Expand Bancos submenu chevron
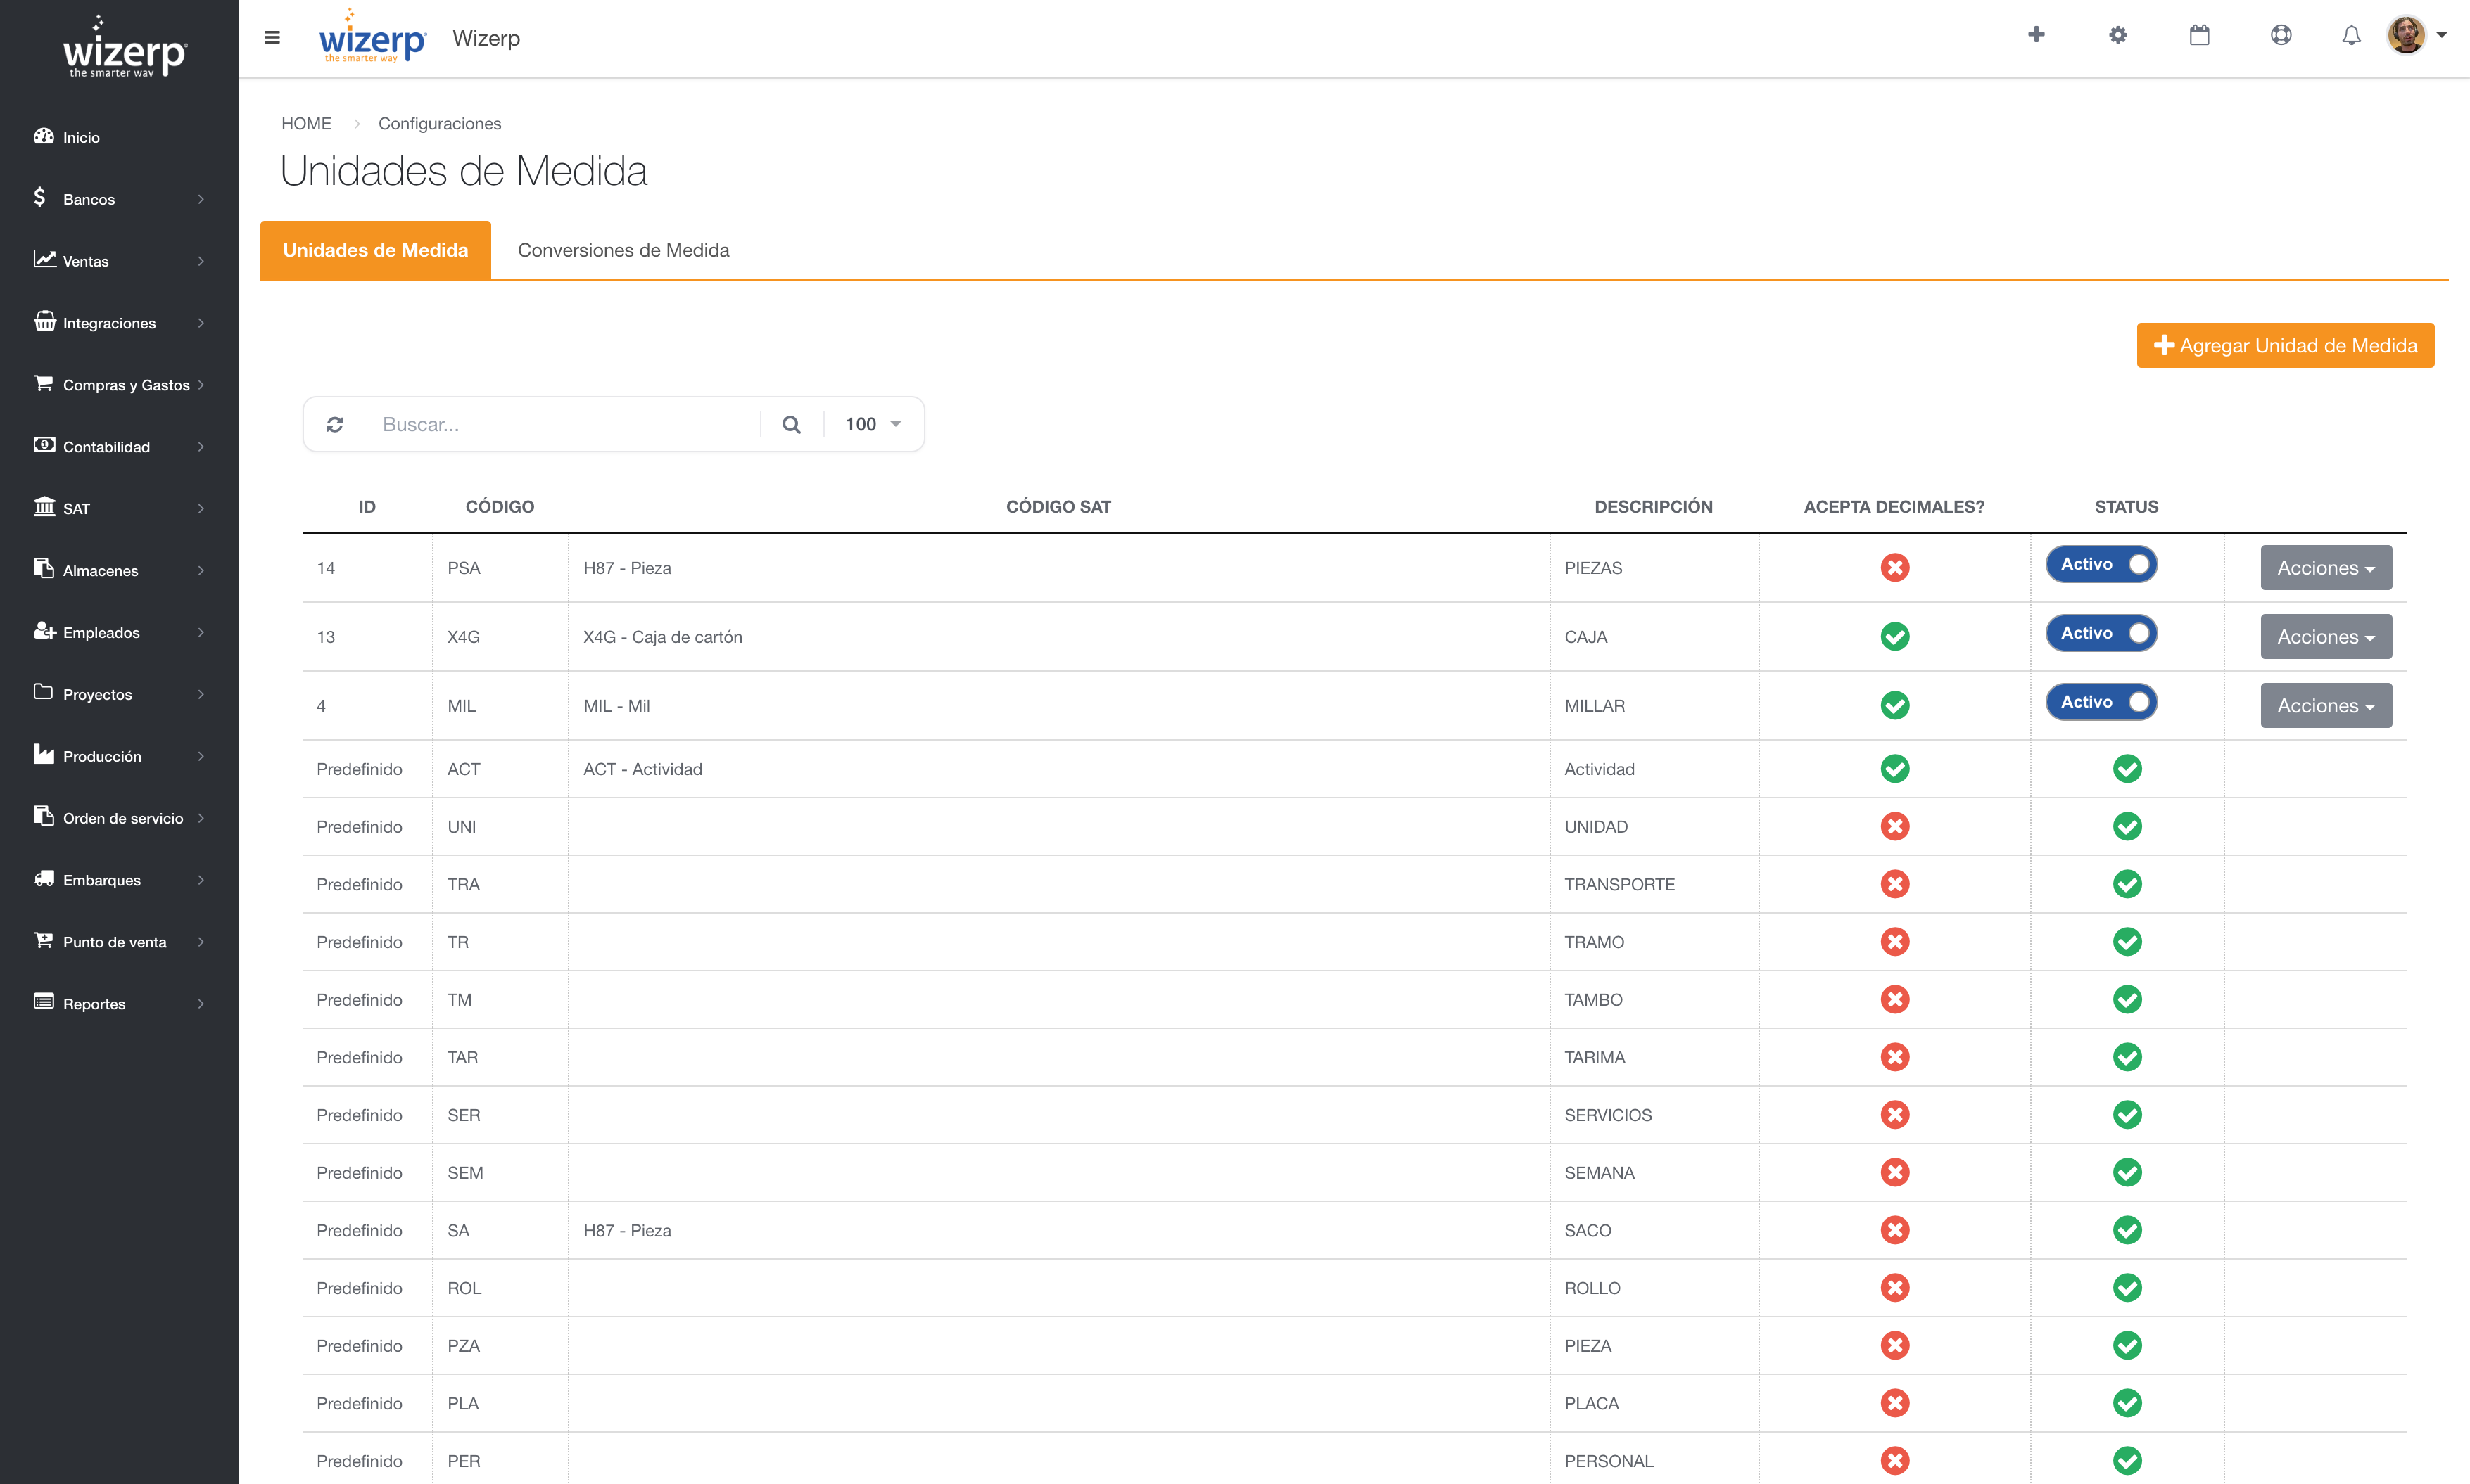 (201, 199)
